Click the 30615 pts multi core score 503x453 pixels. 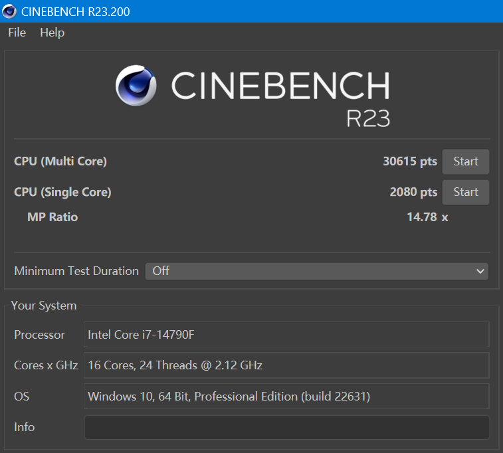pos(410,161)
